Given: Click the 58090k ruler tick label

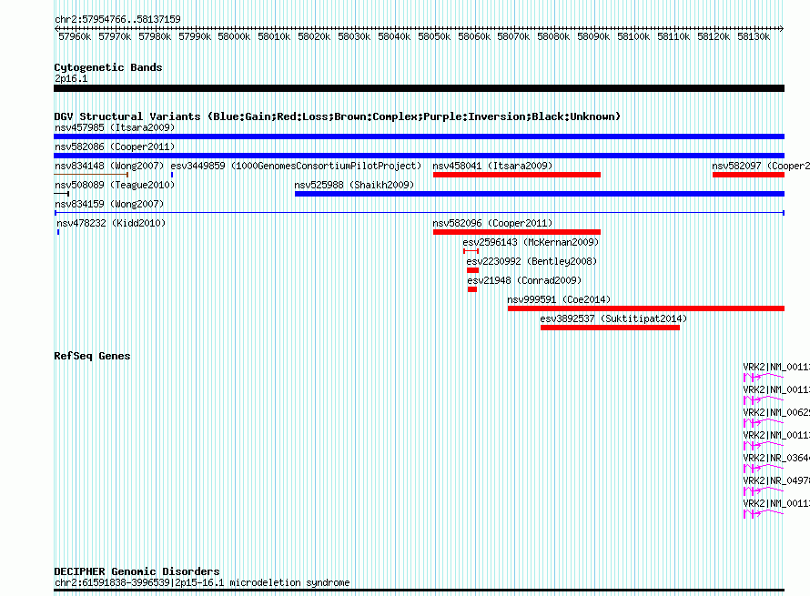Looking at the screenshot, I should click(x=593, y=36).
